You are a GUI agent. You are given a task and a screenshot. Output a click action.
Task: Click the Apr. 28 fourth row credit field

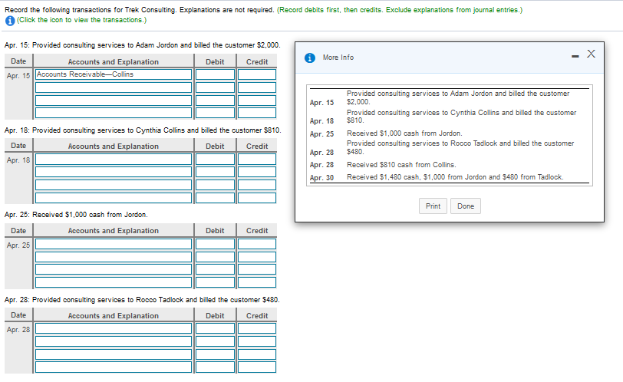click(x=257, y=367)
